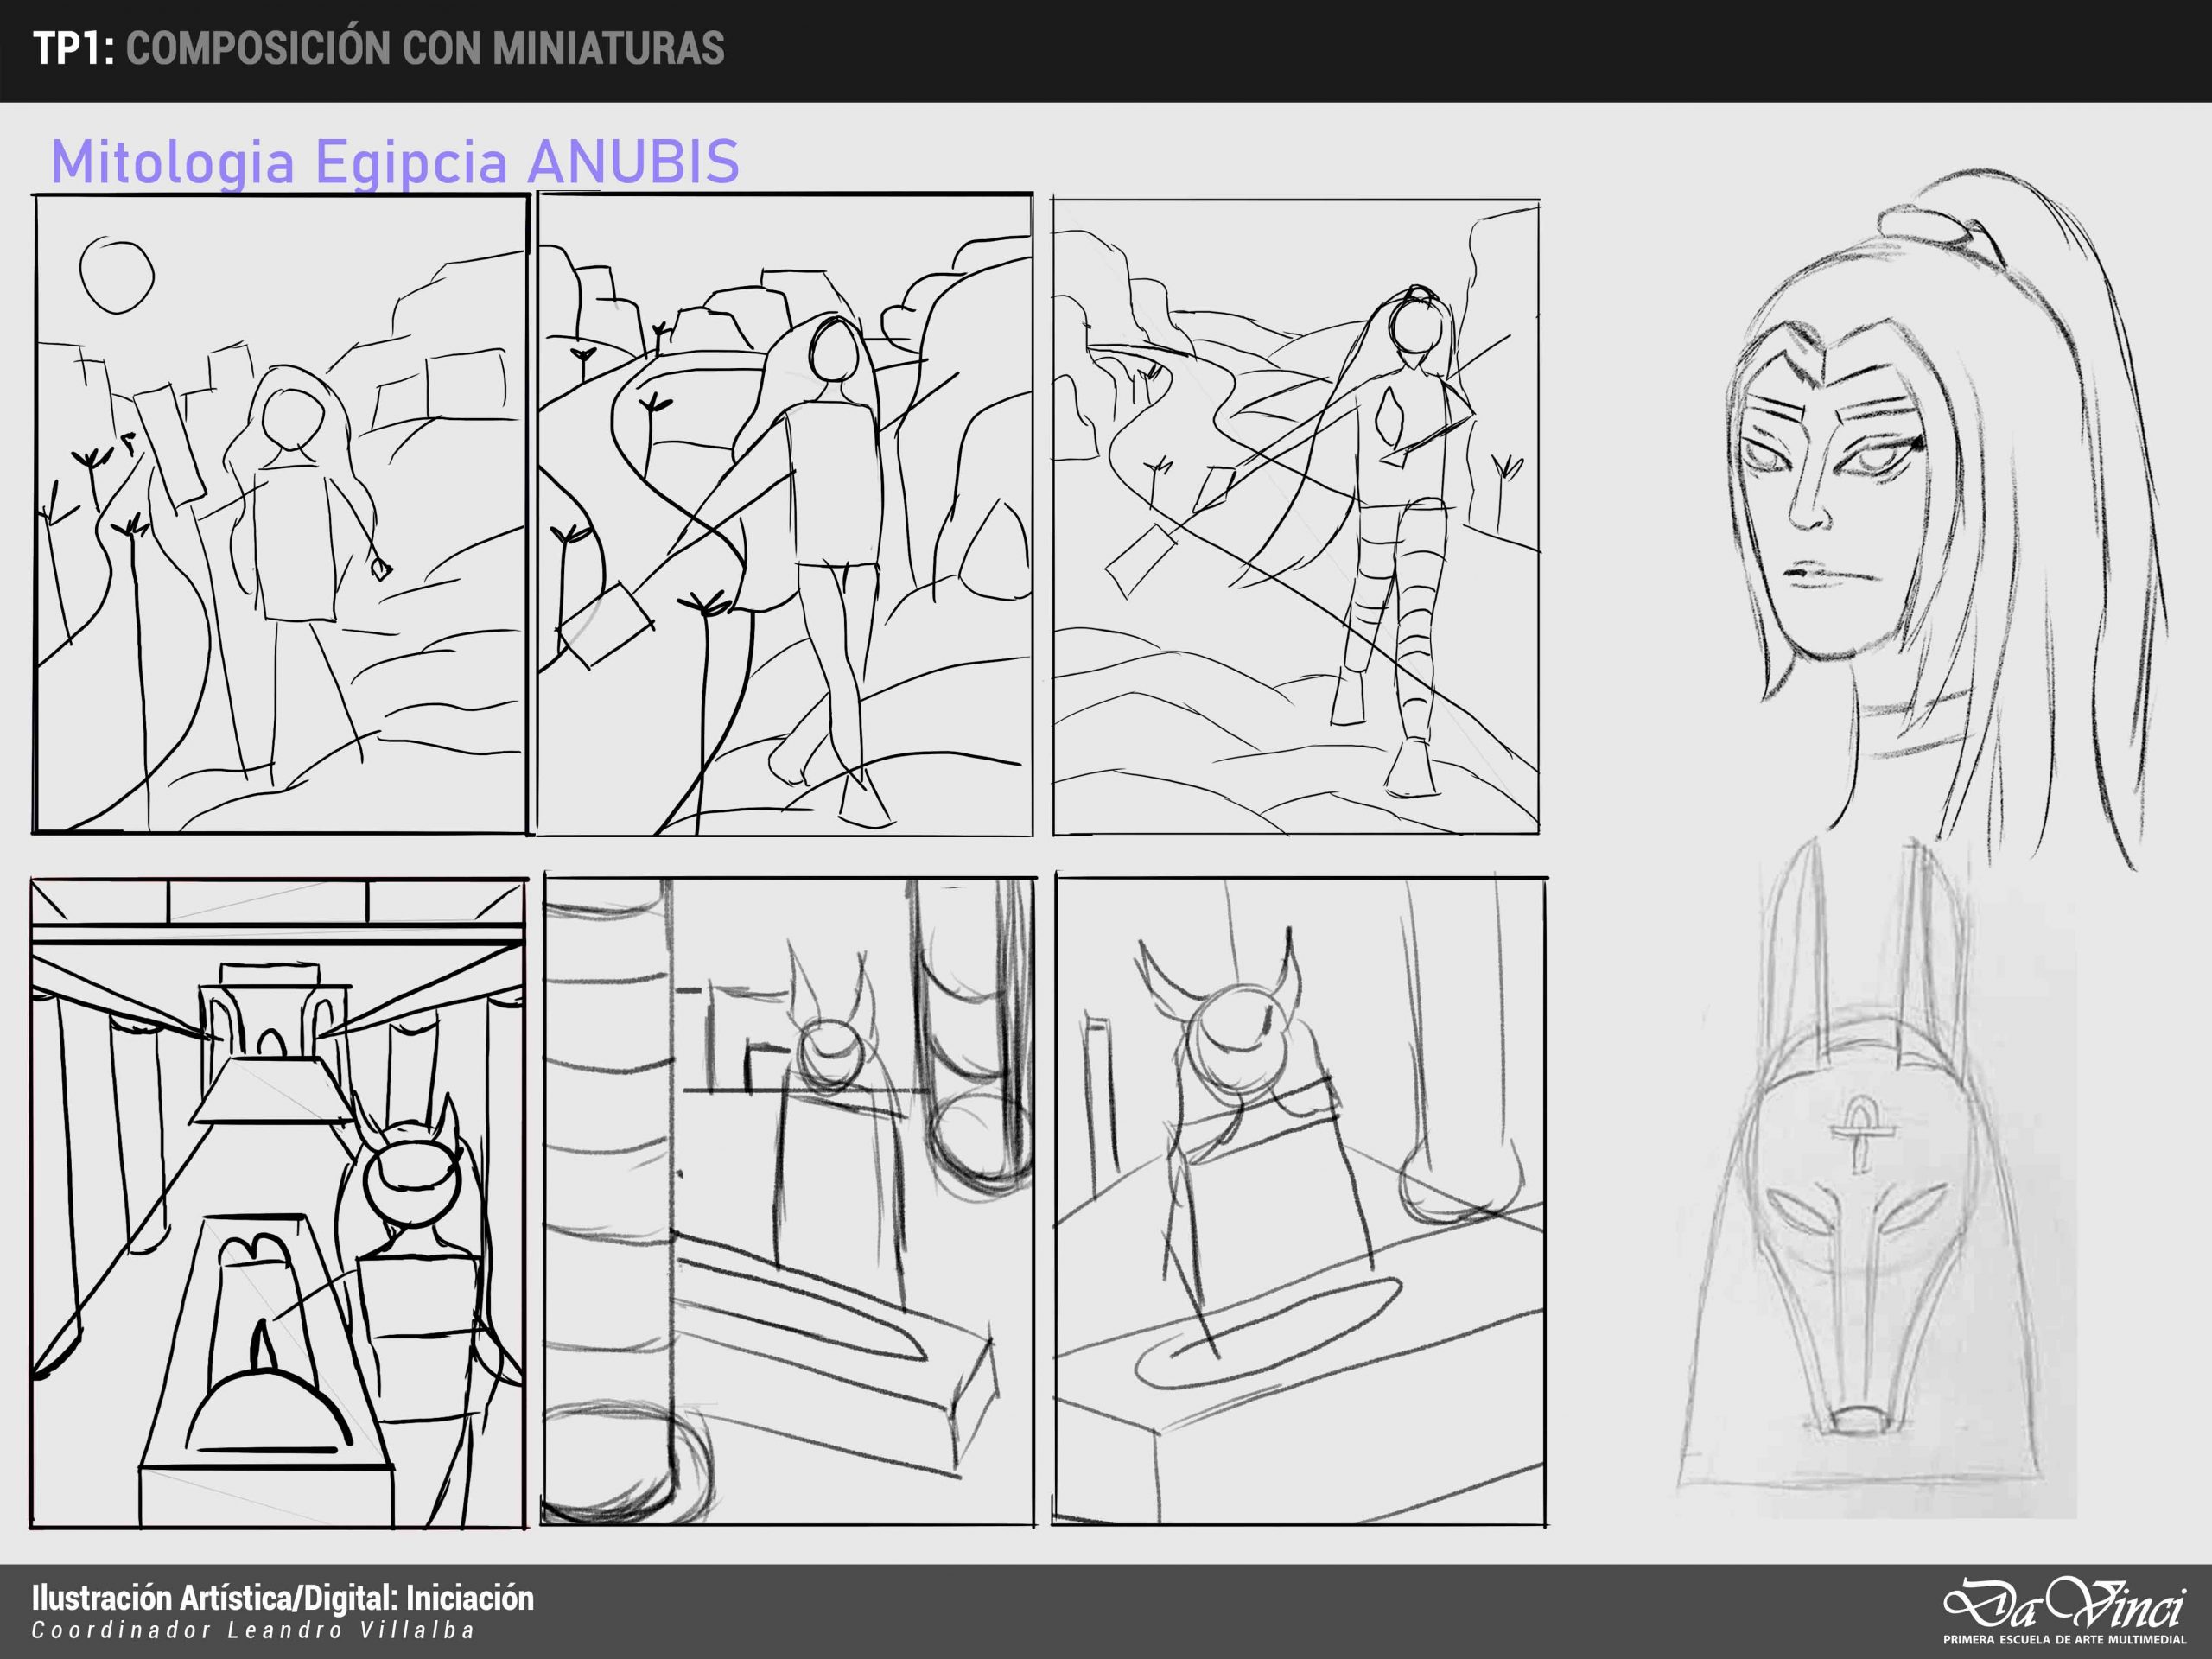
Task: Select the bottom middle column sketch thumbnail
Action: (x=788, y=1200)
